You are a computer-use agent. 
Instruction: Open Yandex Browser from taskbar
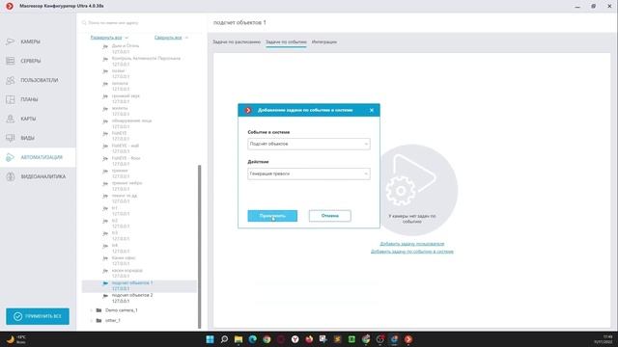click(x=295, y=339)
